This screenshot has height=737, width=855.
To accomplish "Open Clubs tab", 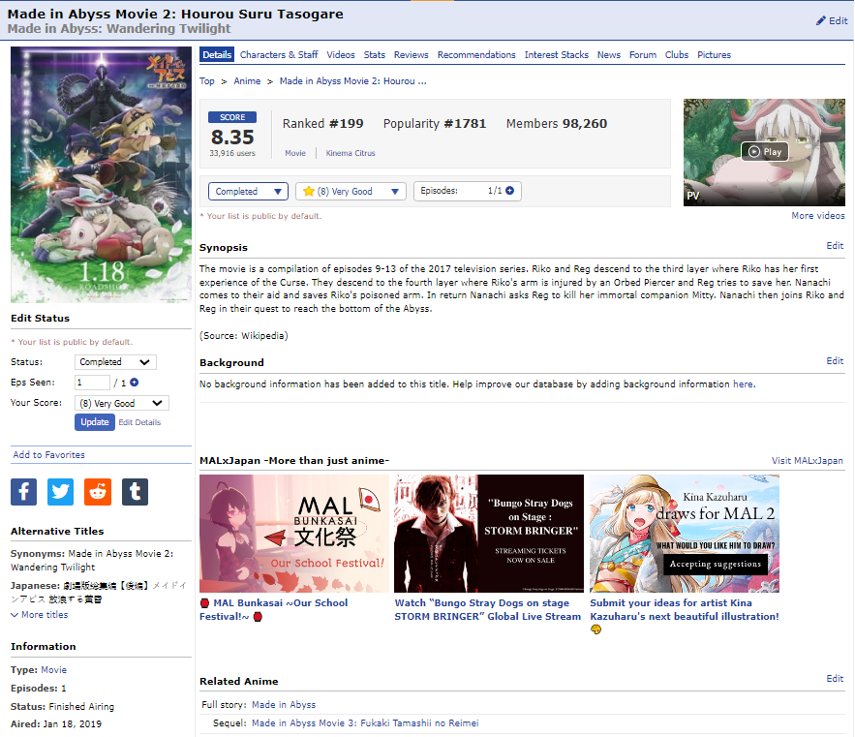I will (x=677, y=54).
